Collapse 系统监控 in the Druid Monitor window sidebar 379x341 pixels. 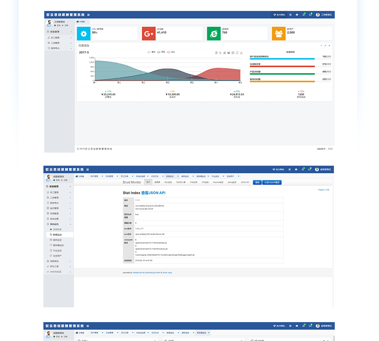(x=59, y=224)
